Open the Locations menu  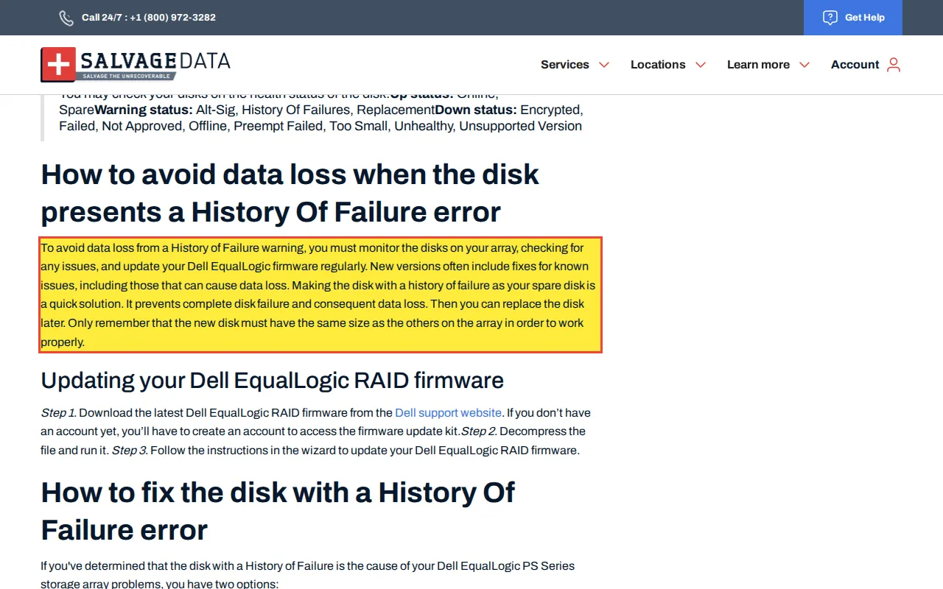click(658, 65)
